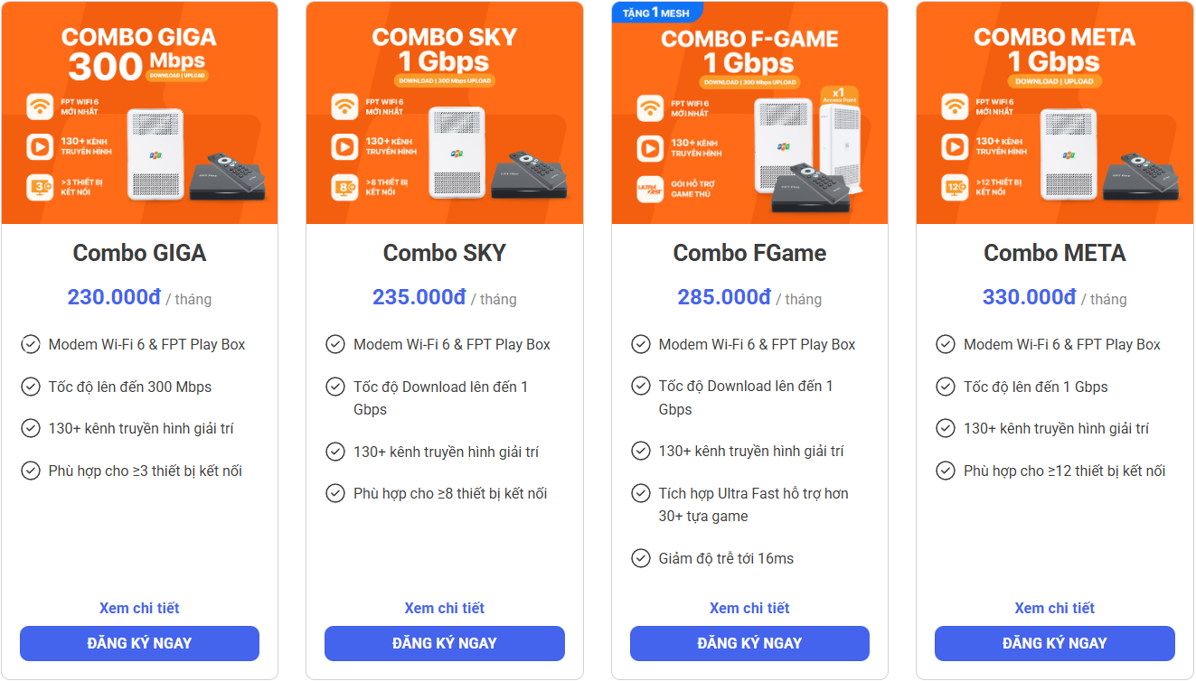This screenshot has height=681, width=1196.
Task: Open 'Xem chi tiết' for Combo FGame
Action: pyautogui.click(x=749, y=608)
